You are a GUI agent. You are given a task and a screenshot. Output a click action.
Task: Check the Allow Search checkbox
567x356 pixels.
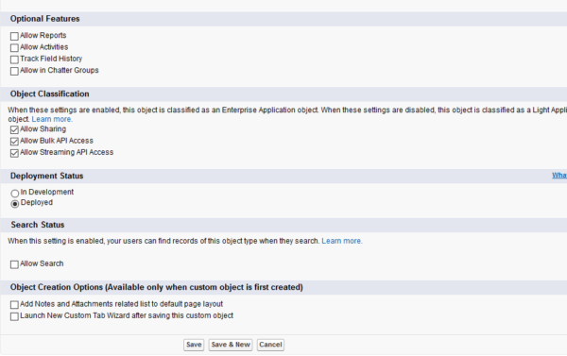point(14,264)
